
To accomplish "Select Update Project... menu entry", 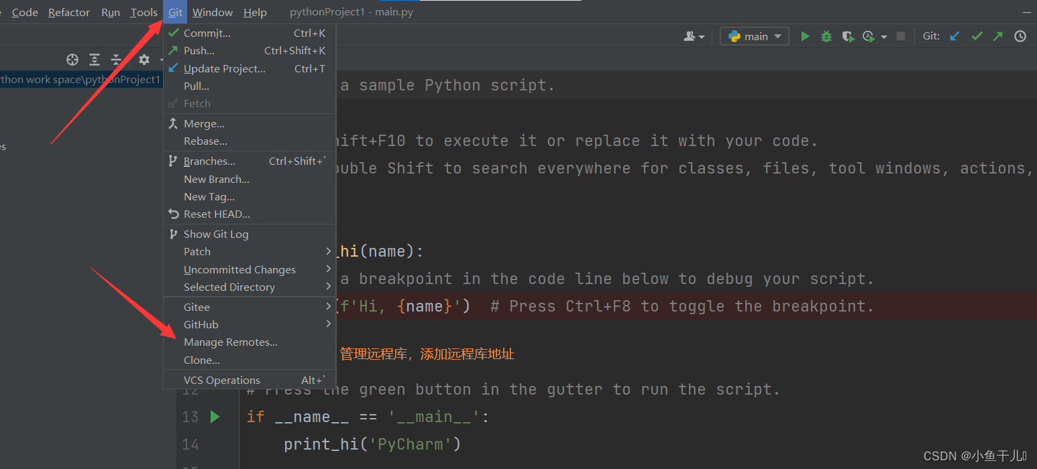I will (x=250, y=68).
